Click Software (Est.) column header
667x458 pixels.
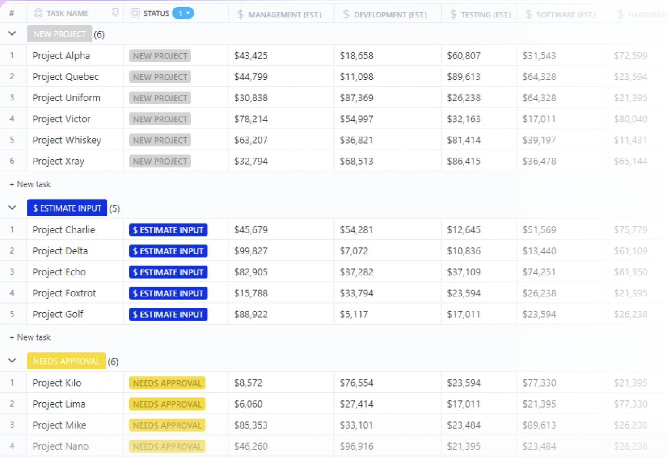(x=566, y=15)
